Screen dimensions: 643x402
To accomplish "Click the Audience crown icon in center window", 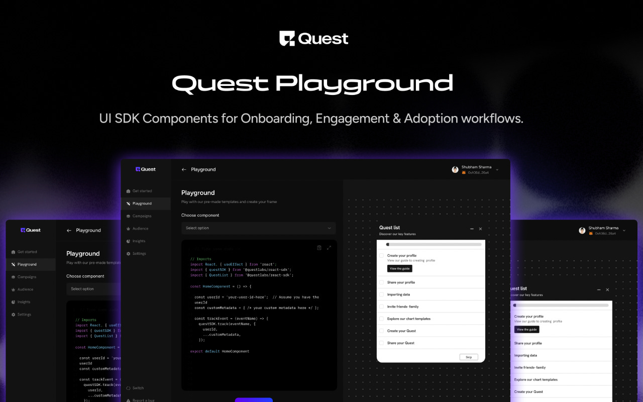I will (128, 229).
